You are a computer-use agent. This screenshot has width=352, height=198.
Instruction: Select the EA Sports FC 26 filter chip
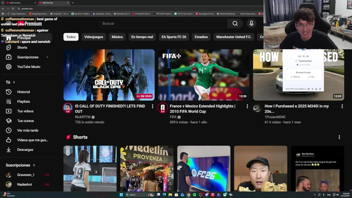click(x=174, y=37)
